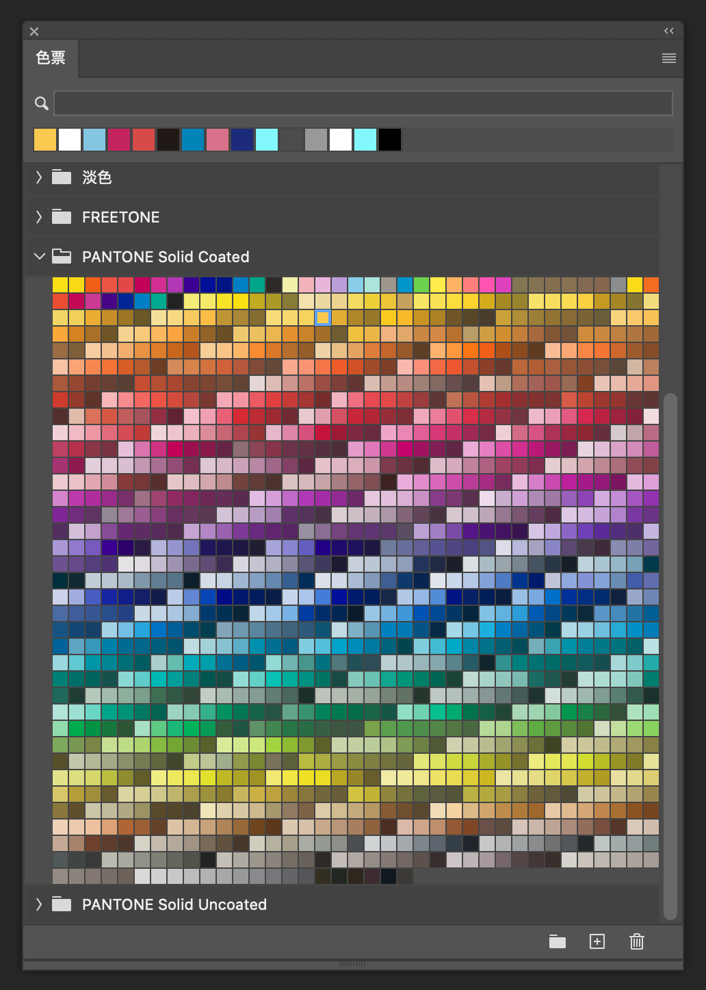Pick the yellow-orange recent swatch
Viewport: 706px width, 990px height.
click(x=45, y=140)
